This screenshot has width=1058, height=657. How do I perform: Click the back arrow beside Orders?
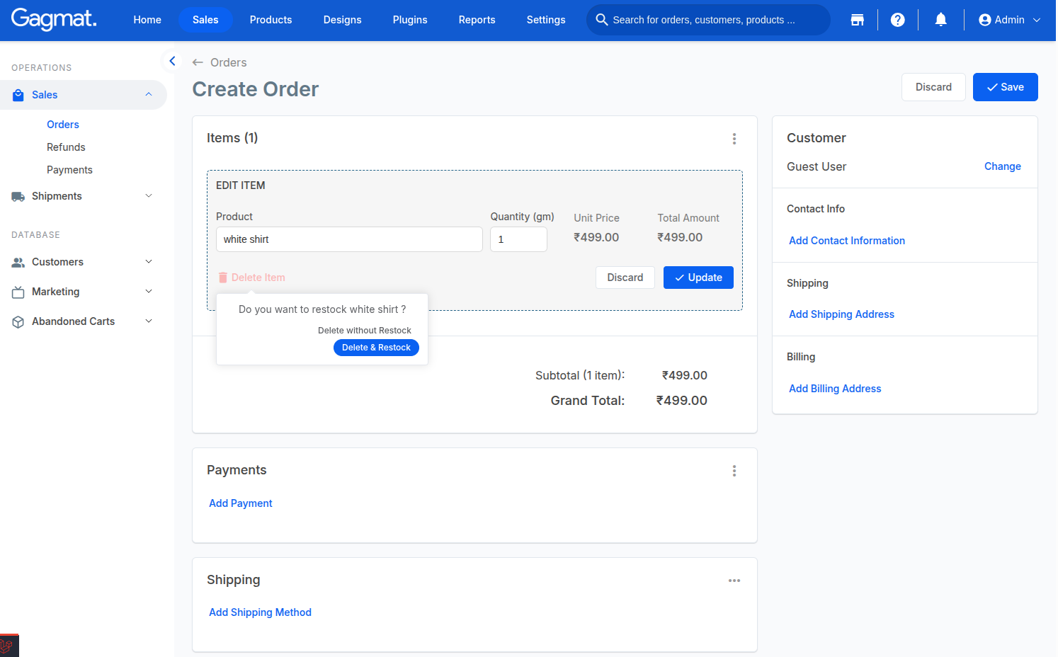coord(198,62)
